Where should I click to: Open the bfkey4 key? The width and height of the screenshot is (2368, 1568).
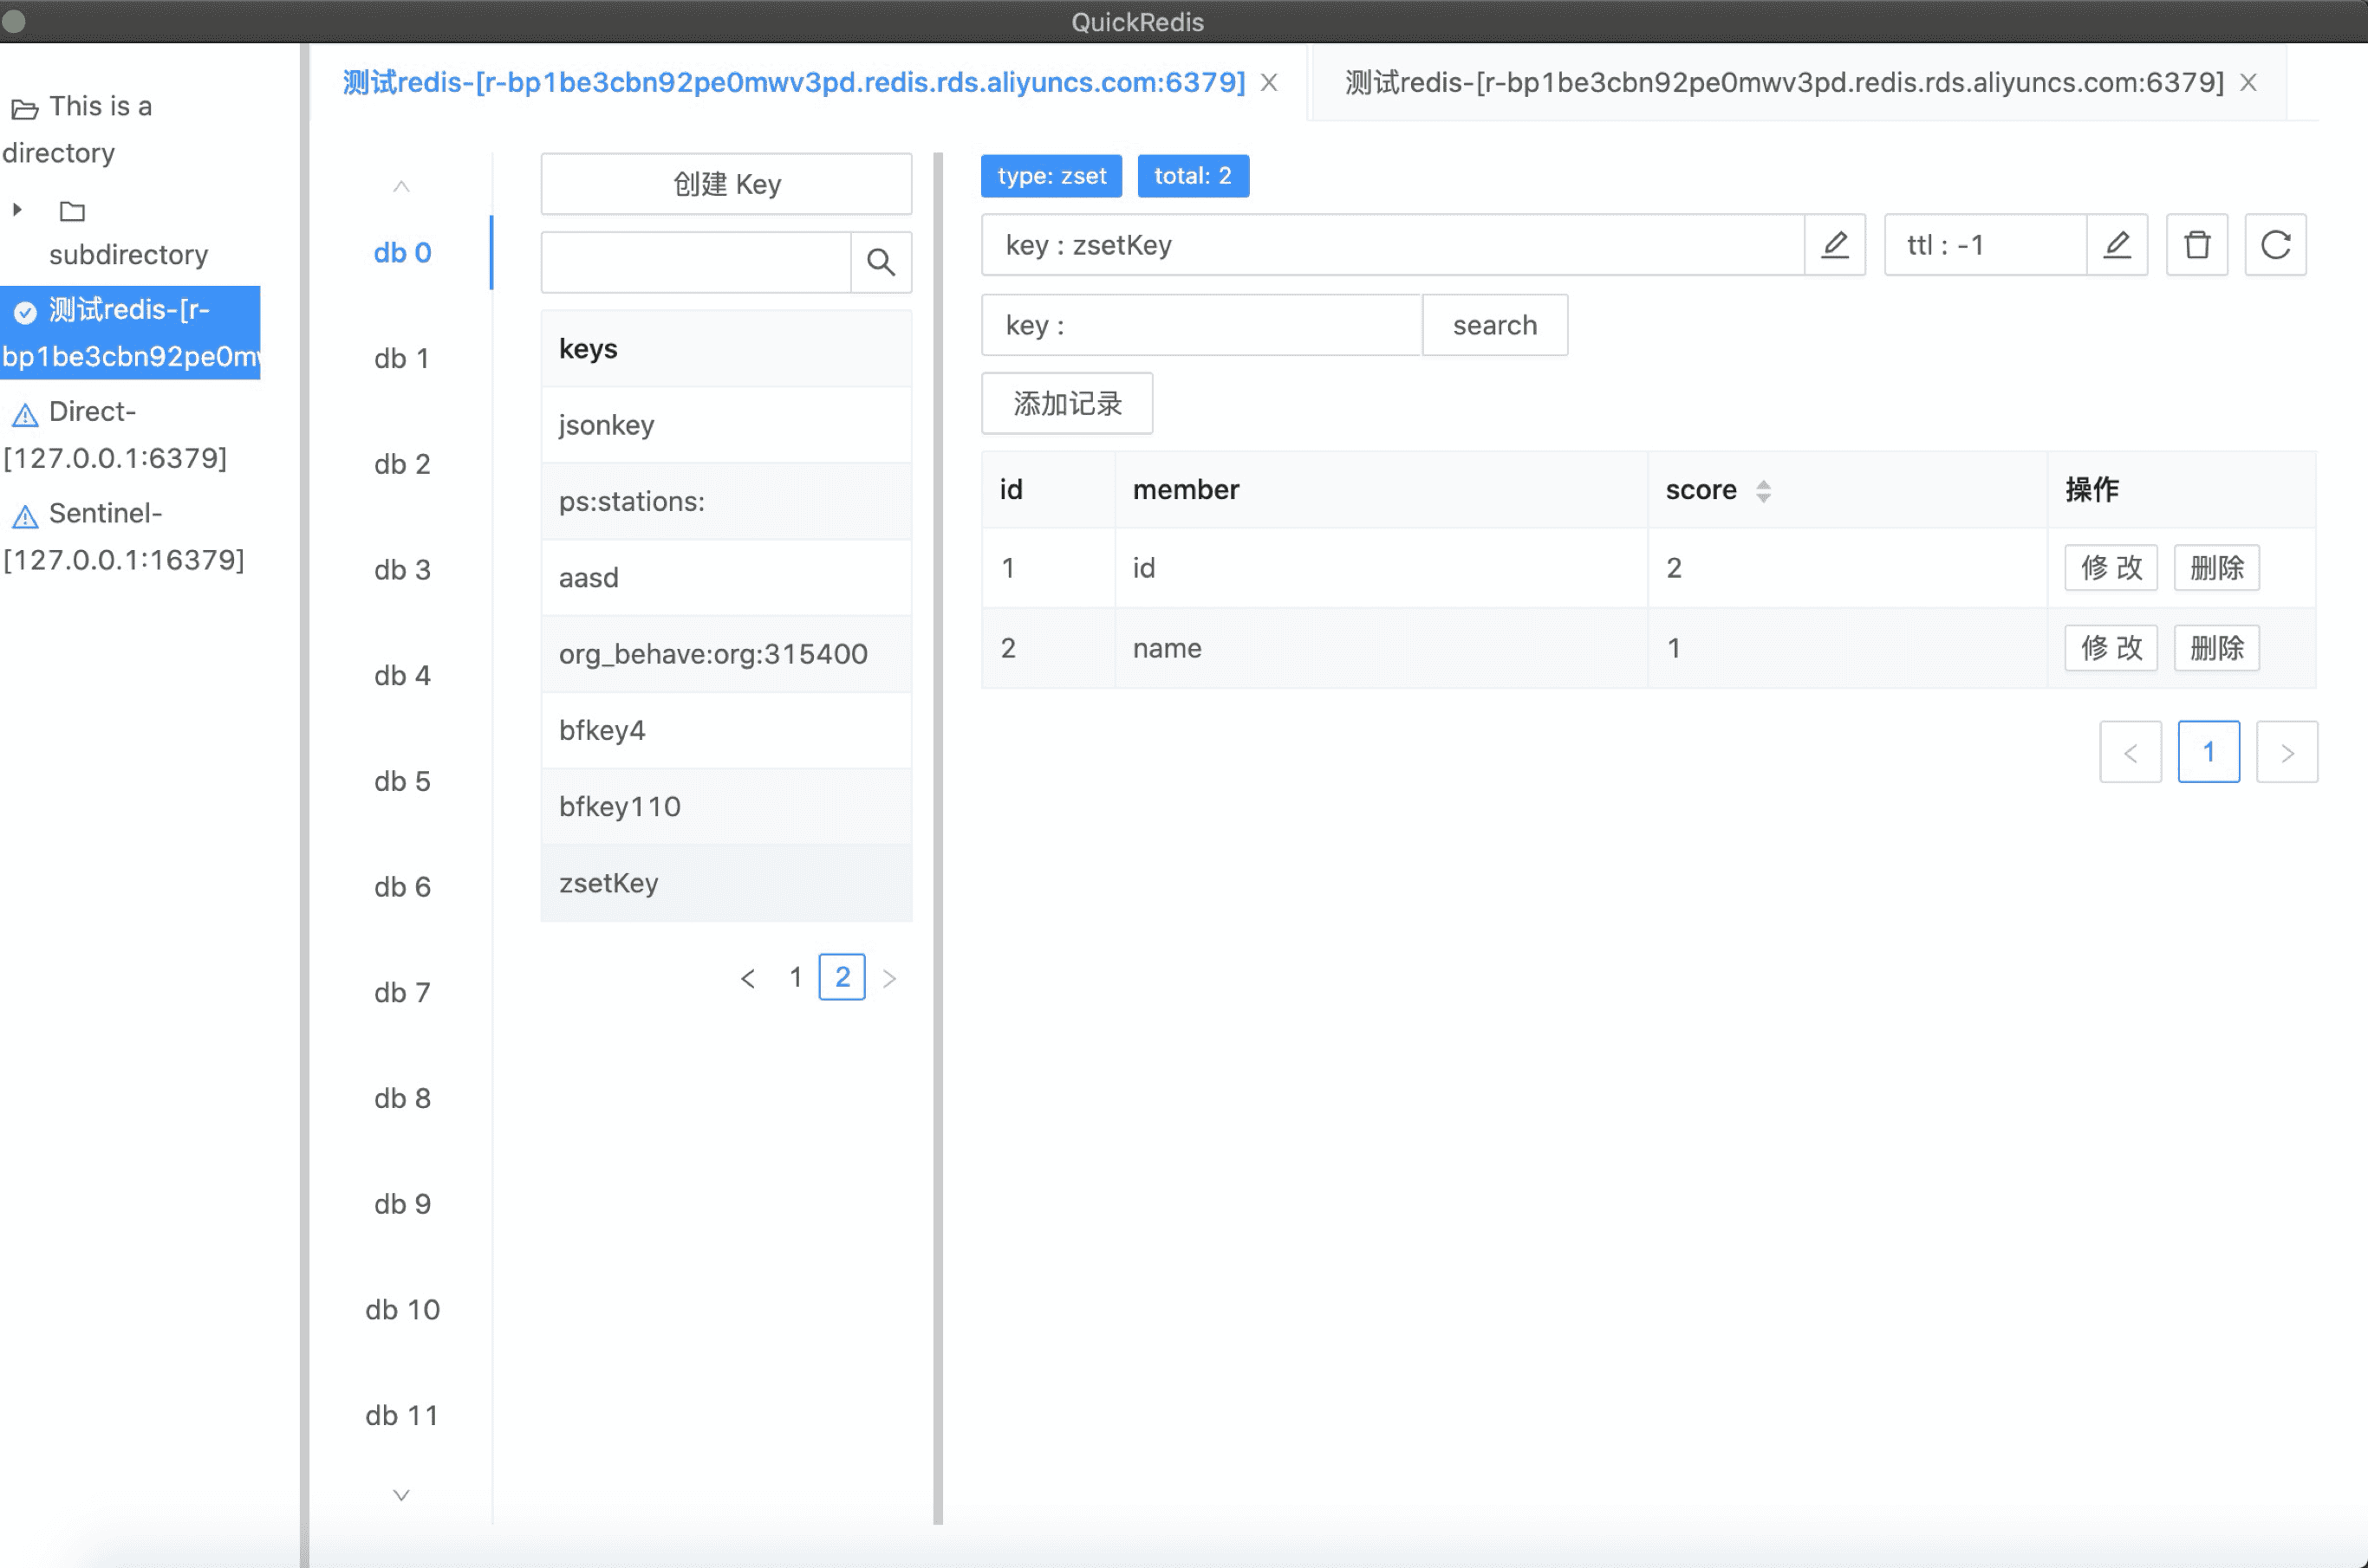pyautogui.click(x=726, y=731)
